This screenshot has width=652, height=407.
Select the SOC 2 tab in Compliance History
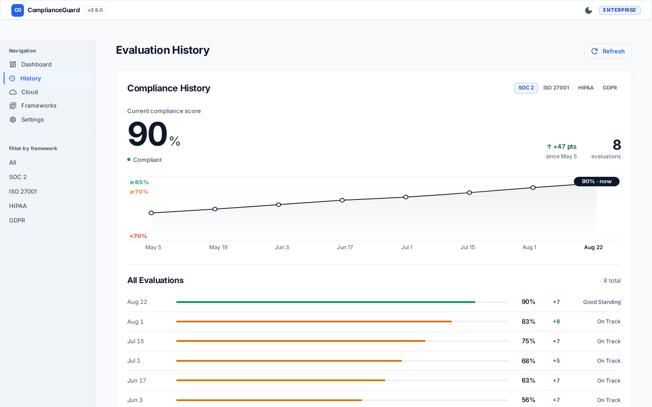[x=526, y=88]
